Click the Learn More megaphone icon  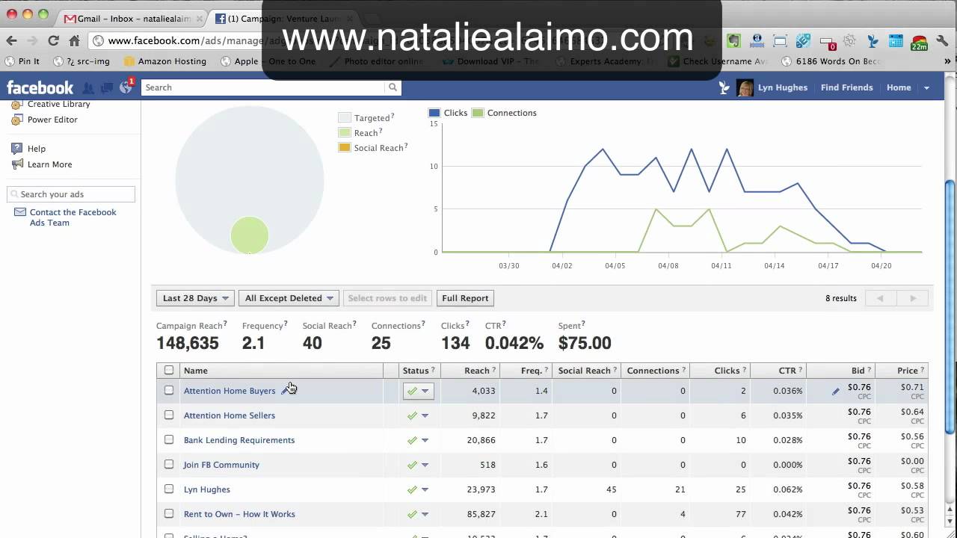click(x=16, y=164)
